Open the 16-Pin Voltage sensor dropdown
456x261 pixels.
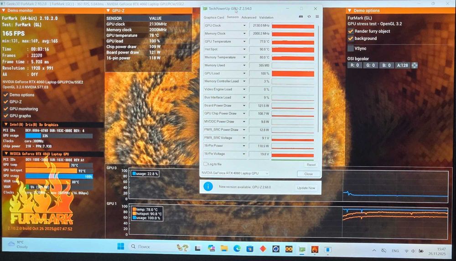click(244, 154)
